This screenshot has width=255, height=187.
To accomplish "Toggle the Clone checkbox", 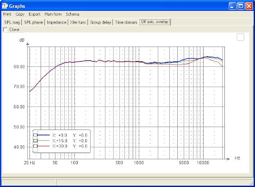I will (5, 30).
